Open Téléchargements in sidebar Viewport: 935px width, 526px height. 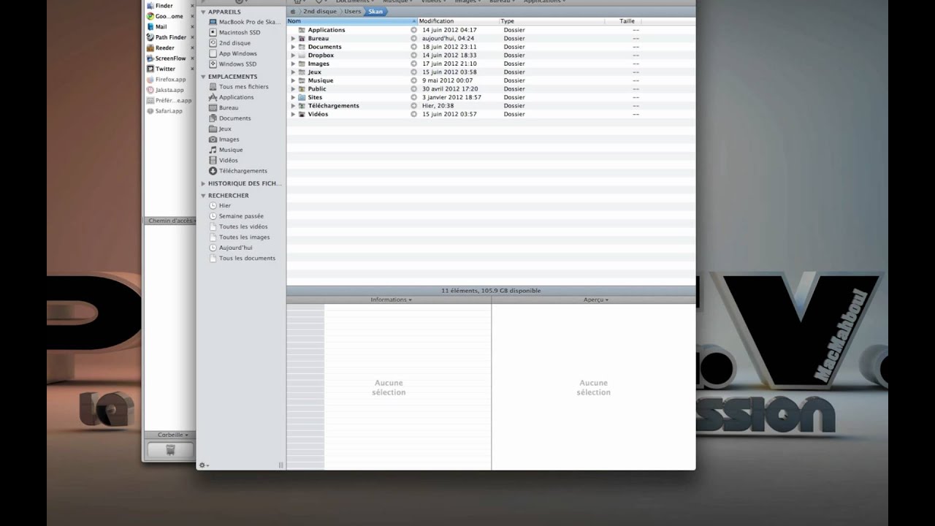pyautogui.click(x=238, y=171)
